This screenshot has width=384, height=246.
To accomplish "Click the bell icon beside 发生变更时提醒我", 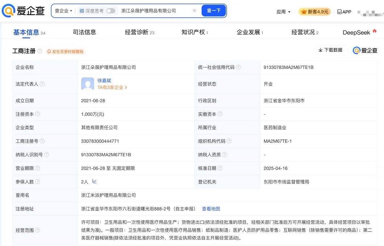I will click(49, 51).
